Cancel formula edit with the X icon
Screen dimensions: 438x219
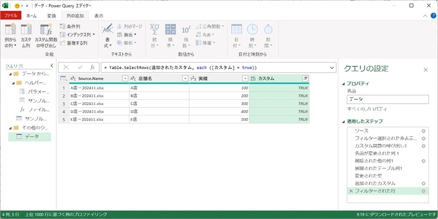click(66, 67)
